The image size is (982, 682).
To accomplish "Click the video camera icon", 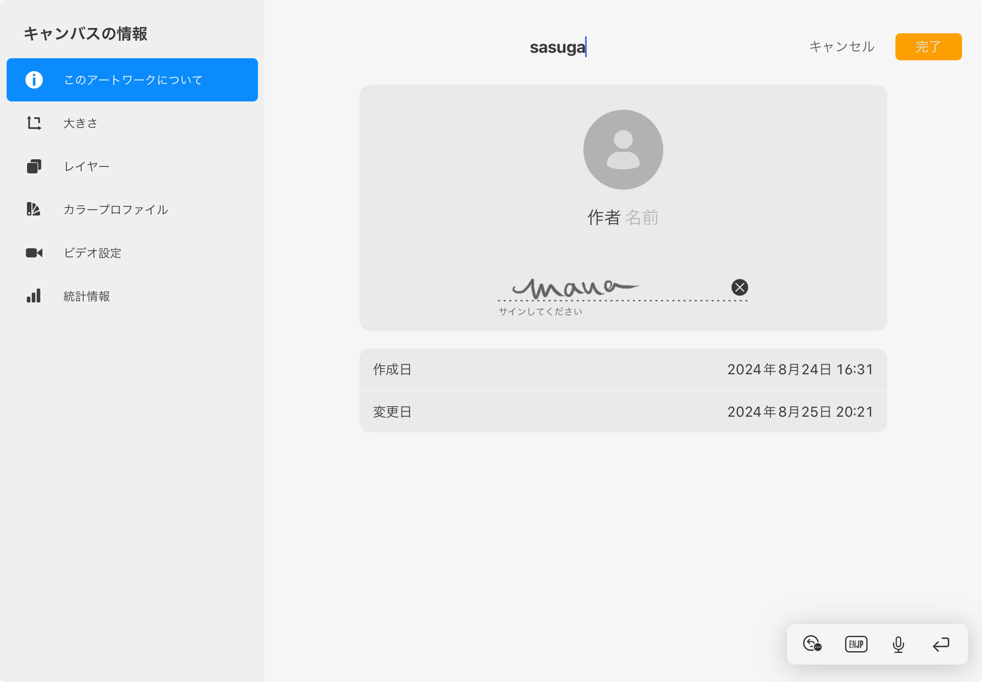I will tap(34, 253).
